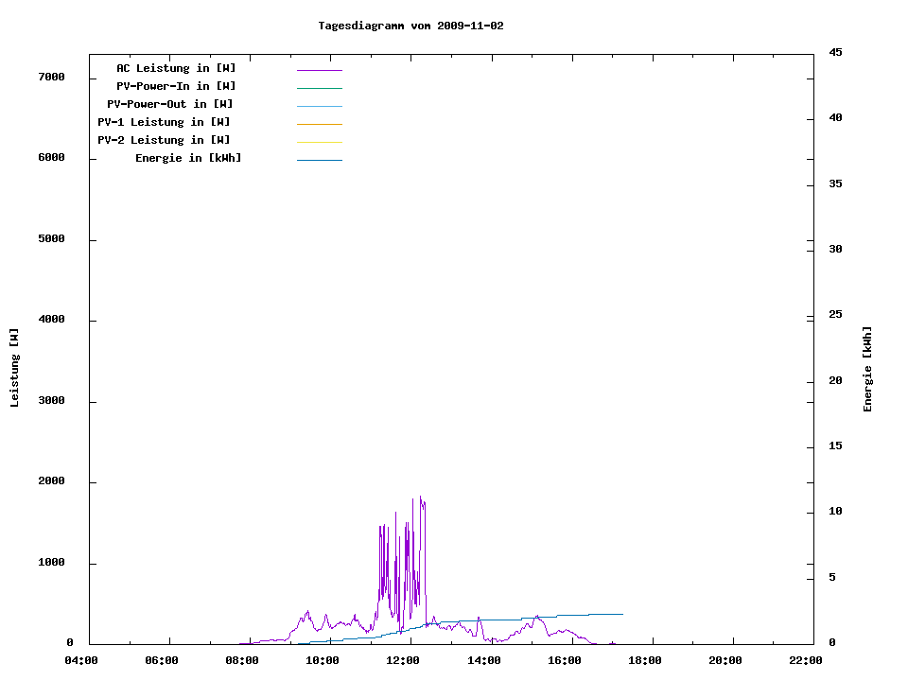Click the 7000 label on the left axis
Viewport: 908px width, 681px height.
coord(51,77)
